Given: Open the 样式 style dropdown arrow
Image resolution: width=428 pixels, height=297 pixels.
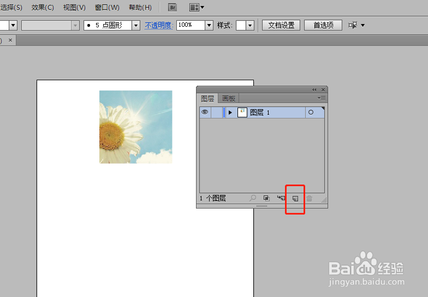Looking at the screenshot, I should point(250,25).
